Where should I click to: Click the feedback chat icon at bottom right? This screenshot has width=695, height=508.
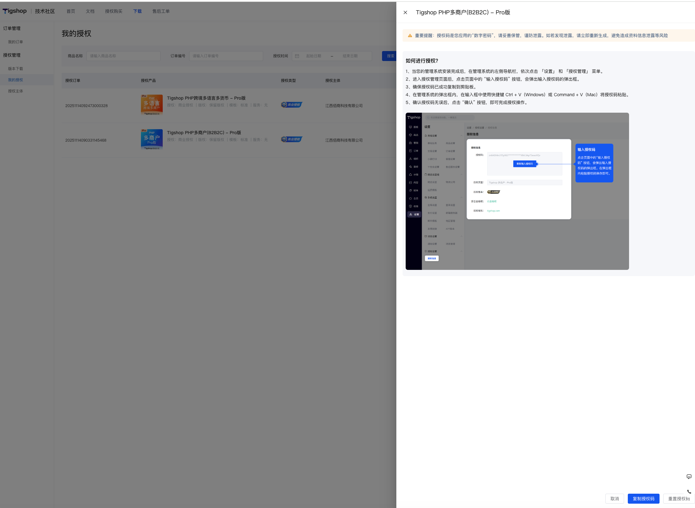[x=689, y=477]
